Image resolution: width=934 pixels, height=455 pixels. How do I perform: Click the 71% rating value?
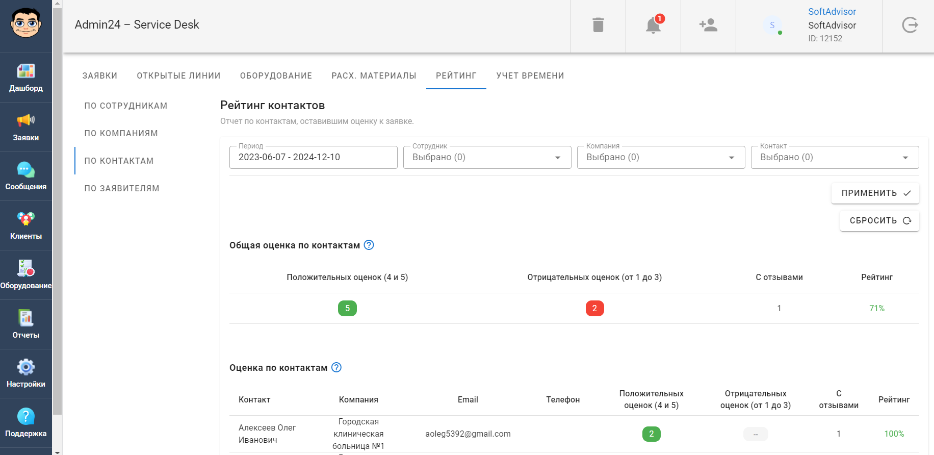point(877,308)
